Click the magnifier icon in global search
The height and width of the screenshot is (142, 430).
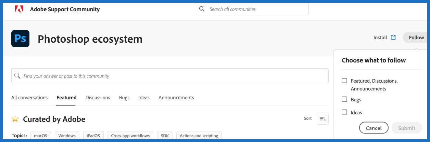click(x=202, y=9)
